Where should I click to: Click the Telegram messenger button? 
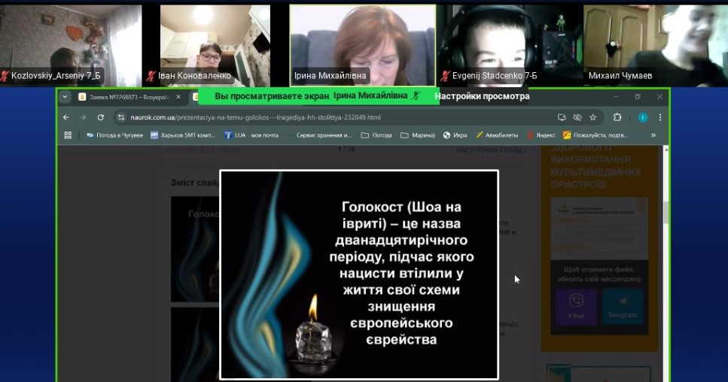(x=622, y=307)
